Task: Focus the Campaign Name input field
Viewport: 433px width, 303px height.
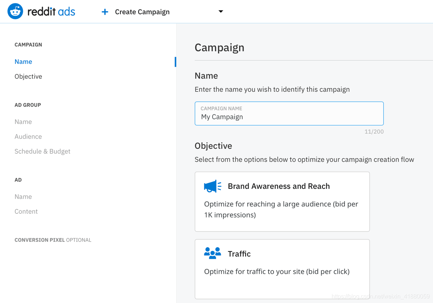Action: (x=289, y=113)
